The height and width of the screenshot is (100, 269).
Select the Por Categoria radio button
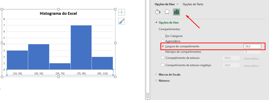(x=163, y=36)
